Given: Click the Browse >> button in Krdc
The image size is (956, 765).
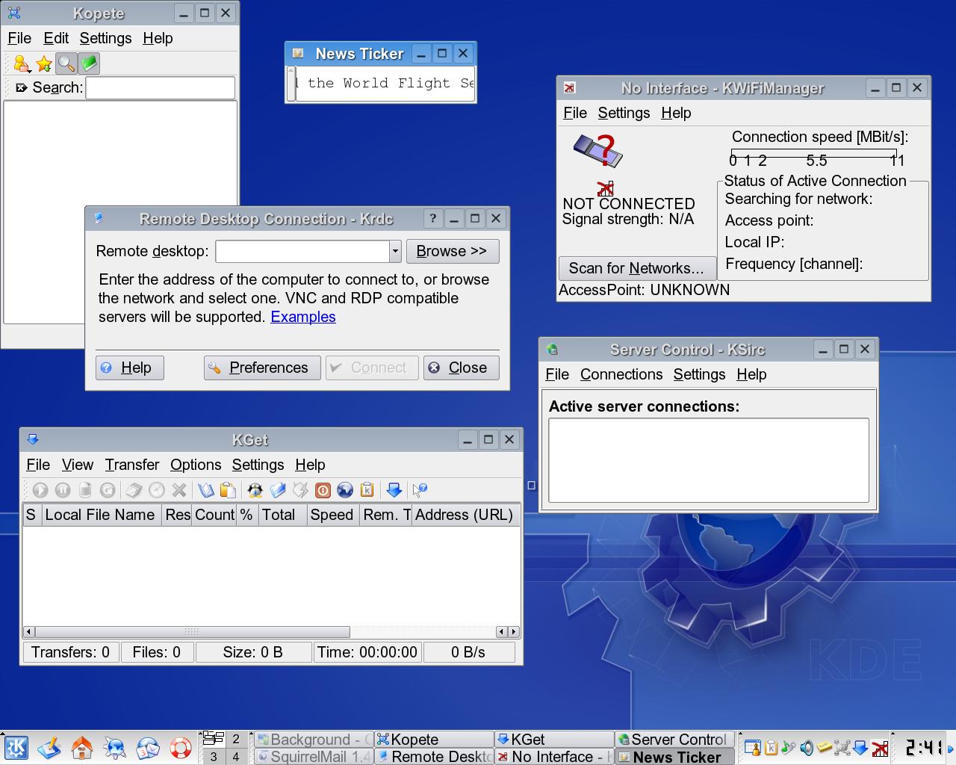Looking at the screenshot, I should [x=452, y=252].
